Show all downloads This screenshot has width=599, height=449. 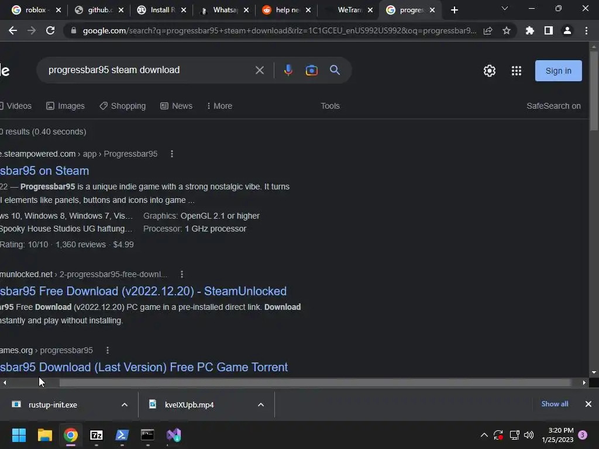[x=555, y=404]
